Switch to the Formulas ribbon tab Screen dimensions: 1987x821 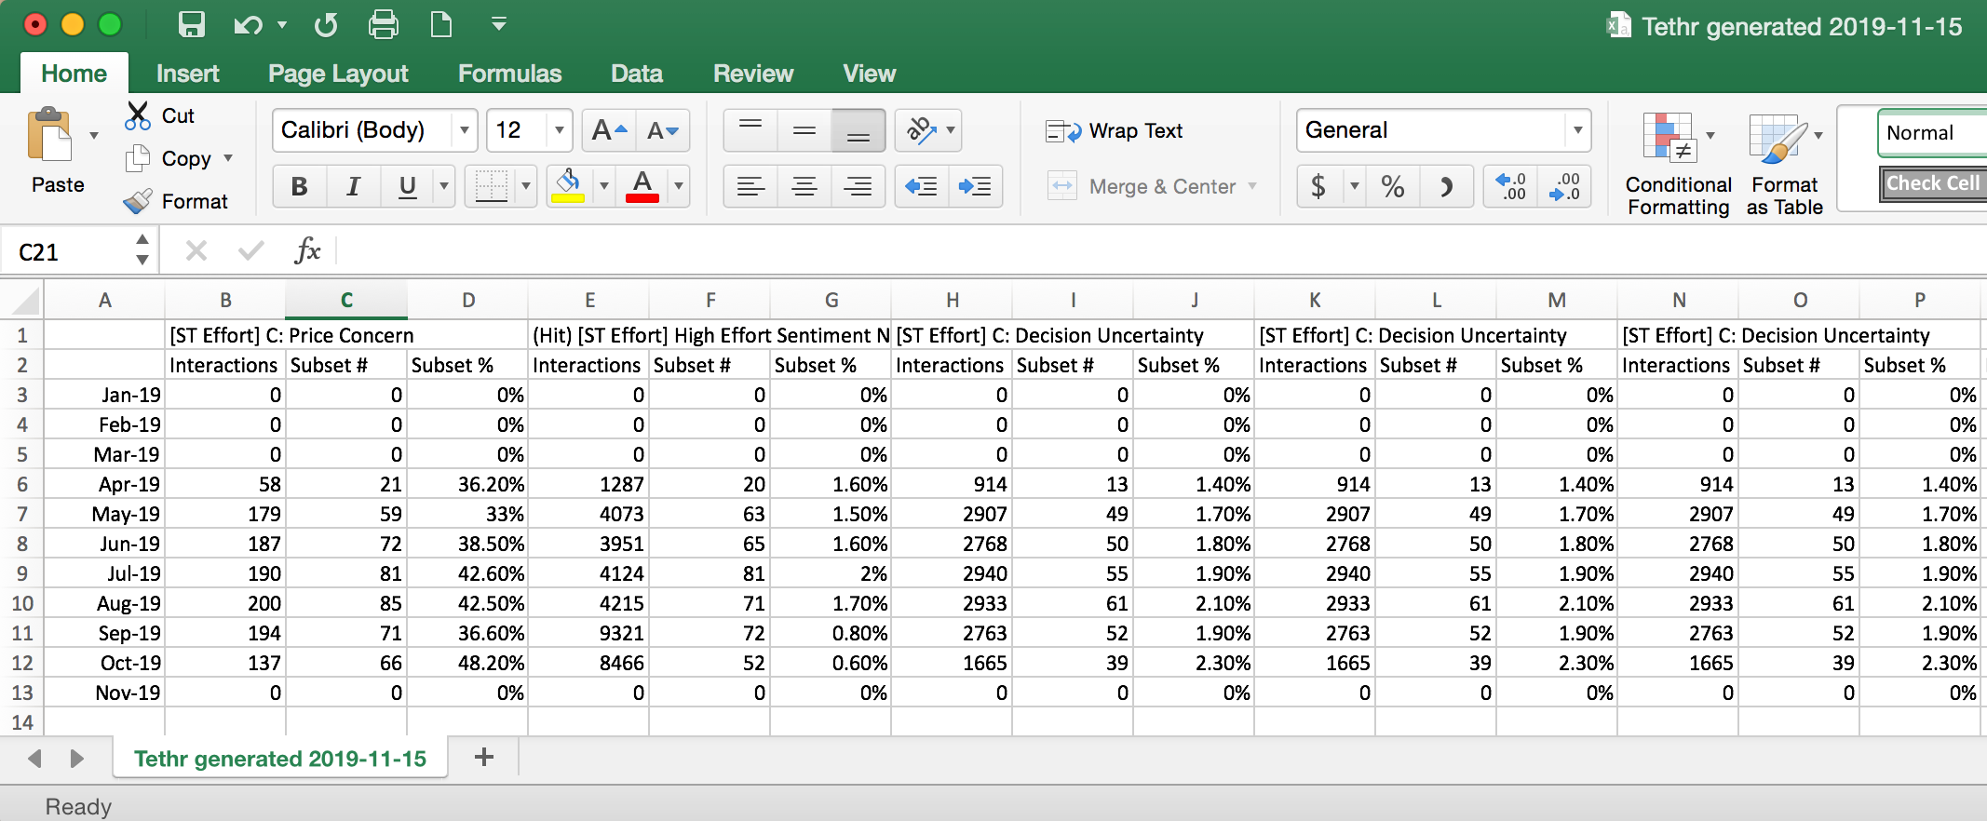(x=509, y=74)
